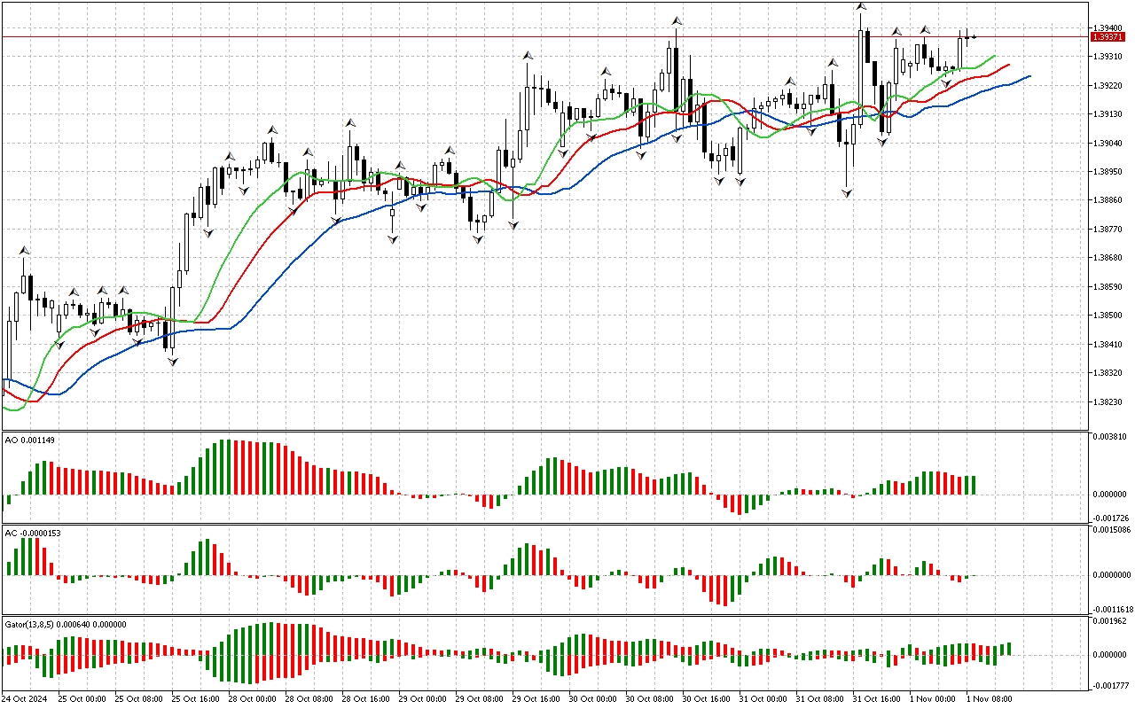Select the 28 Oct 08:00 time label
The height and width of the screenshot is (709, 1135).
tap(309, 698)
